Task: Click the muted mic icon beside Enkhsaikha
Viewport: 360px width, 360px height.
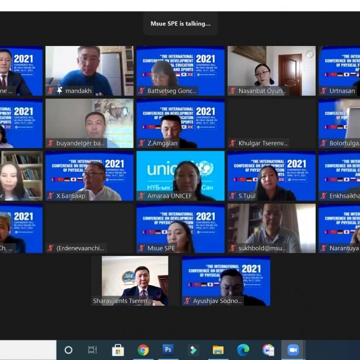Action: pos(323,196)
